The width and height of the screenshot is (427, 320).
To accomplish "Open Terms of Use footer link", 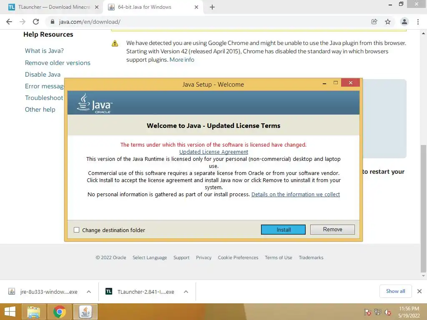I will coord(278,257).
